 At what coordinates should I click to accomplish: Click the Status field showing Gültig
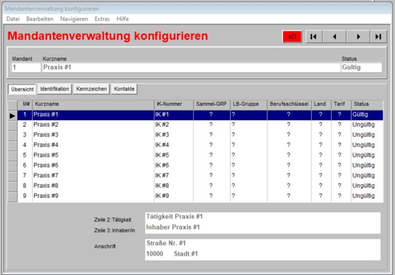pos(361,68)
